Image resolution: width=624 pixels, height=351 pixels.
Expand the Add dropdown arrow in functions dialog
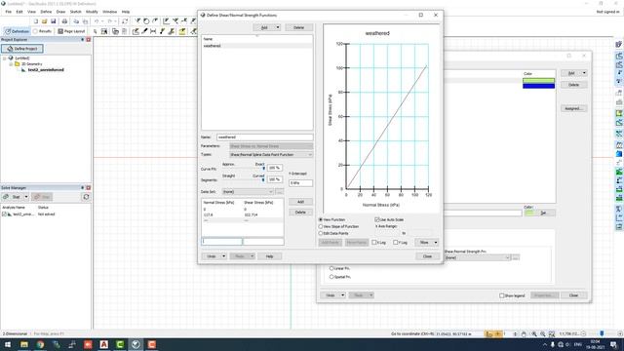[x=278, y=27]
